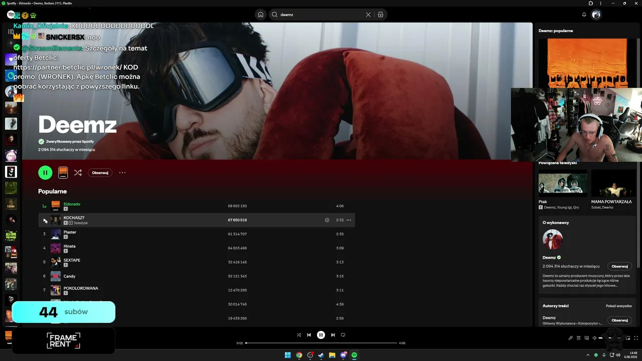Open the Deemz name link under O wykonawcy
The width and height of the screenshot is (642, 361).
pyautogui.click(x=549, y=257)
